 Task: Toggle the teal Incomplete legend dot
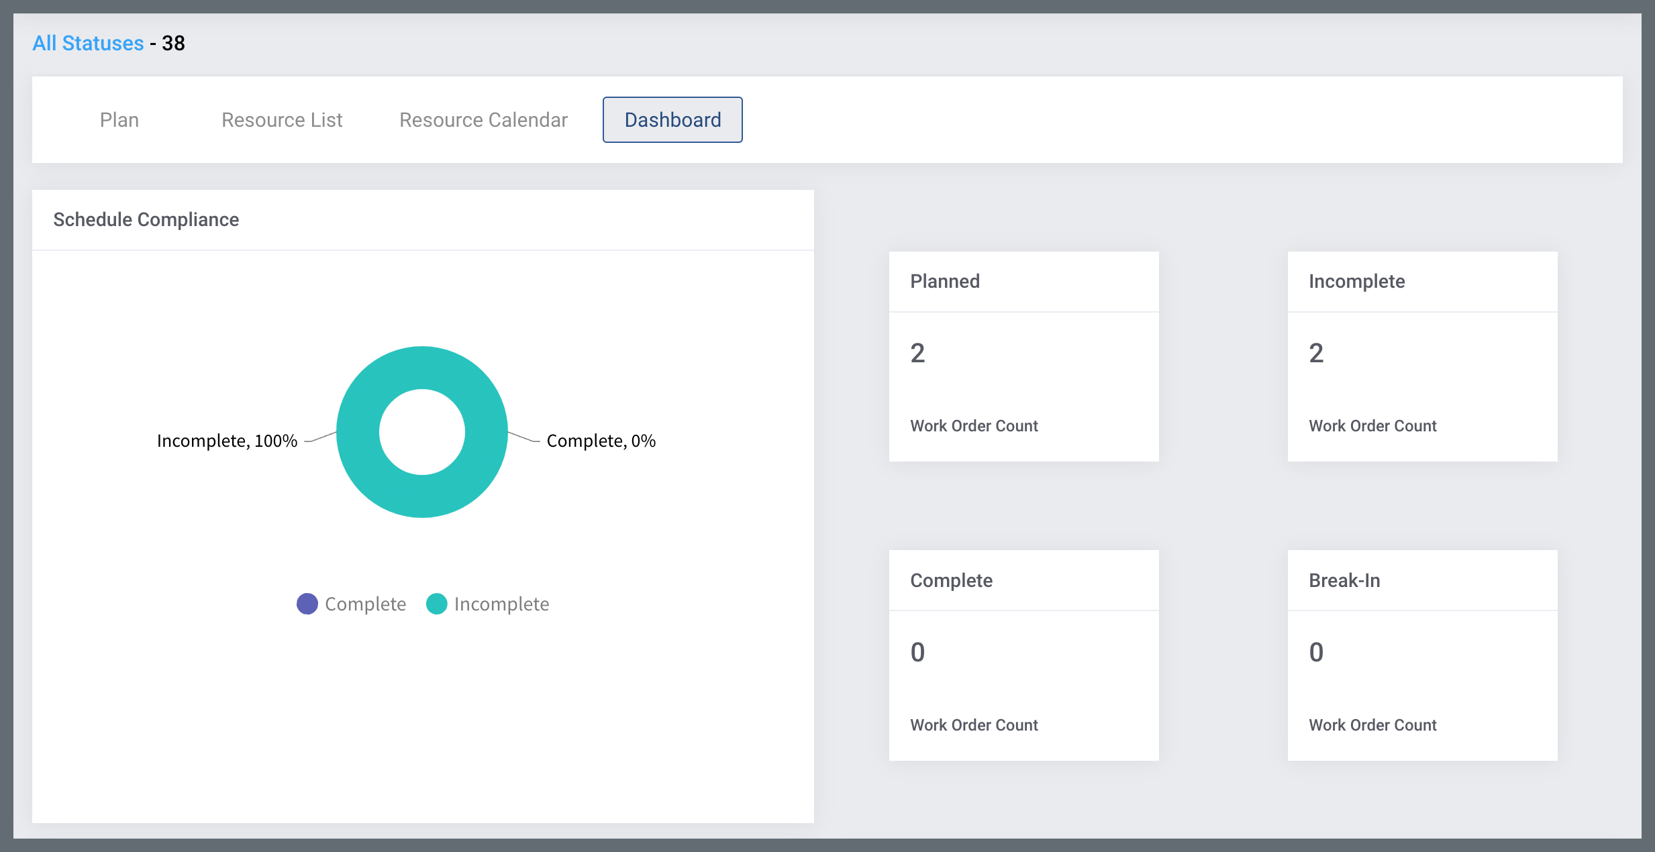(437, 604)
